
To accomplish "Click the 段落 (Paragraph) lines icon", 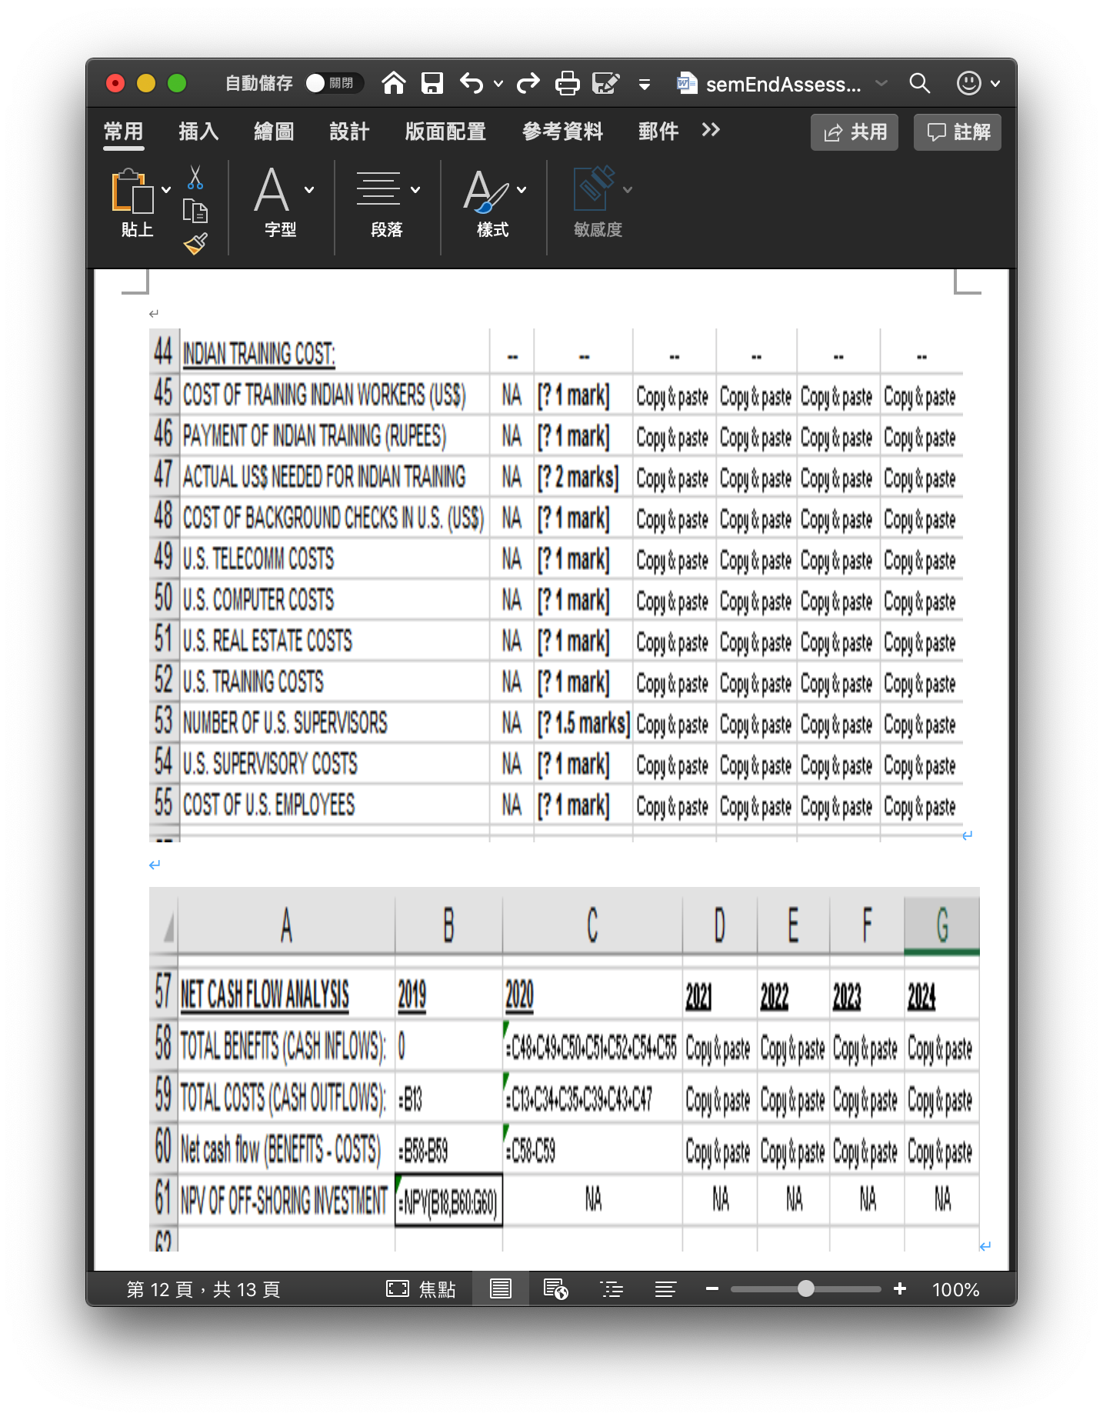I will [378, 188].
